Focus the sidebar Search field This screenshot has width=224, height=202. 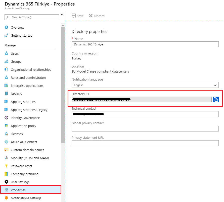point(32,17)
